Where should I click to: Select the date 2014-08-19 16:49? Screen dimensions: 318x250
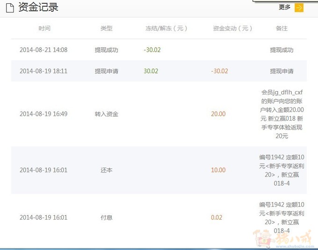(x=43, y=114)
